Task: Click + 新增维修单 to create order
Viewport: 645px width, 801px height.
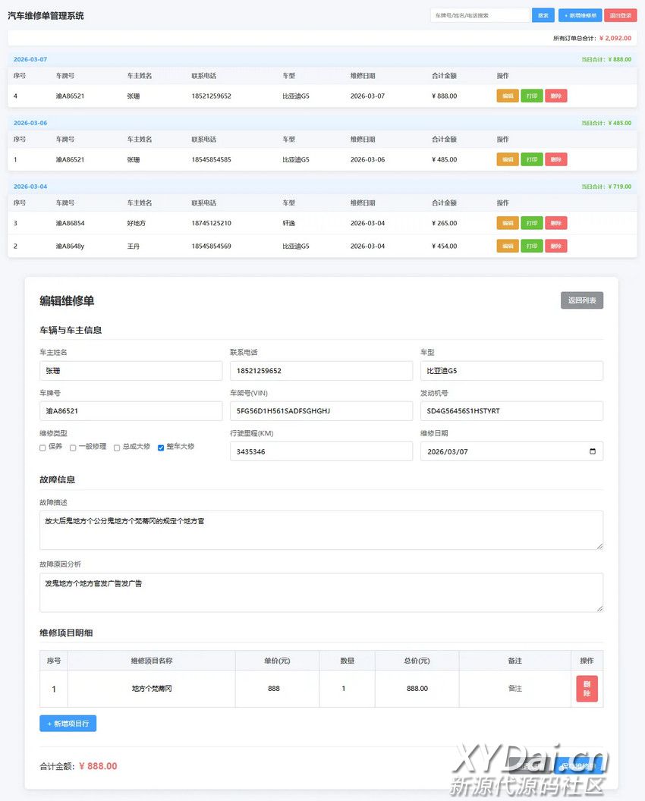Action: coord(580,15)
